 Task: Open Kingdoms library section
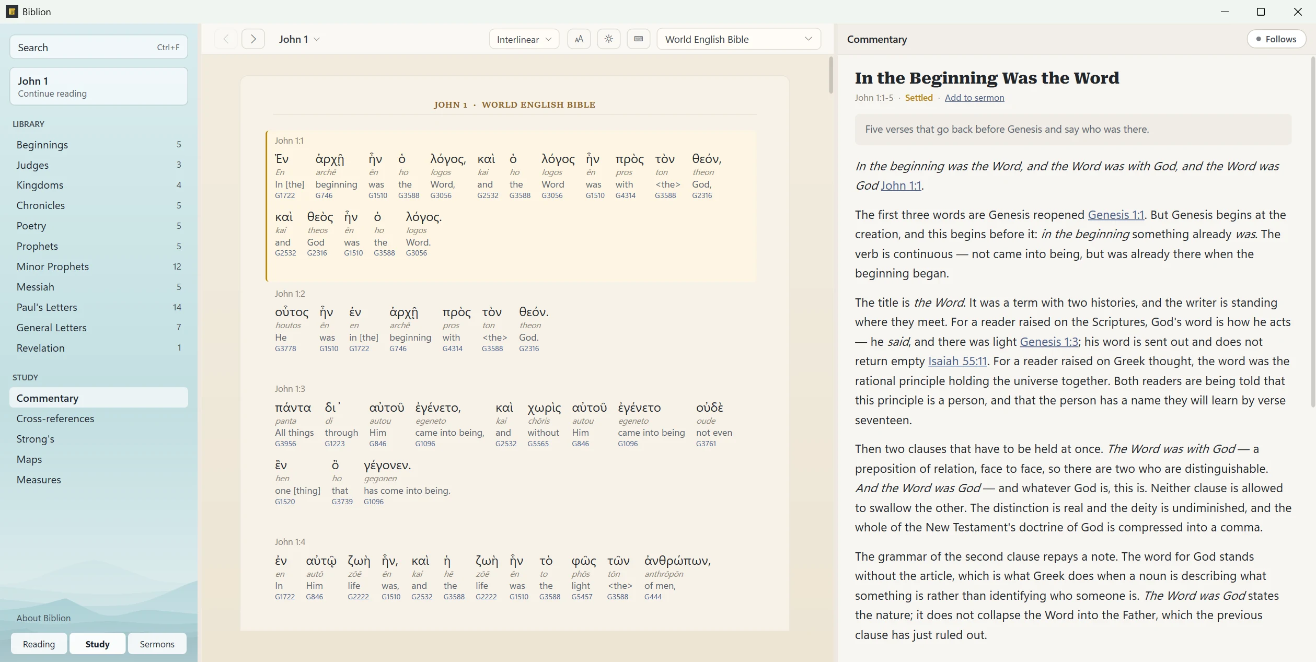[99, 185]
